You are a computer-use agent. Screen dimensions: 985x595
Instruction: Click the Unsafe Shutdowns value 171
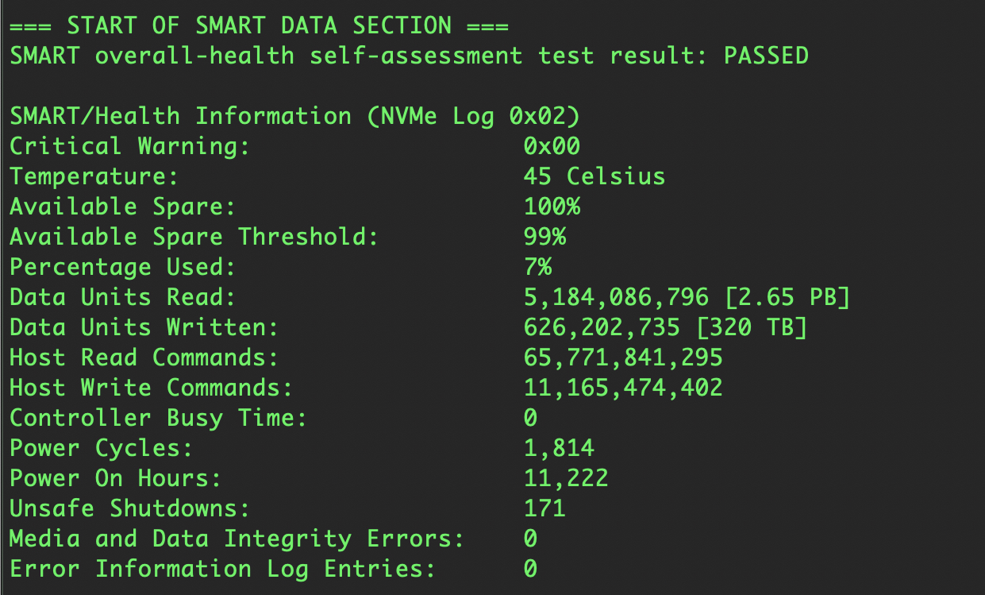[544, 508]
